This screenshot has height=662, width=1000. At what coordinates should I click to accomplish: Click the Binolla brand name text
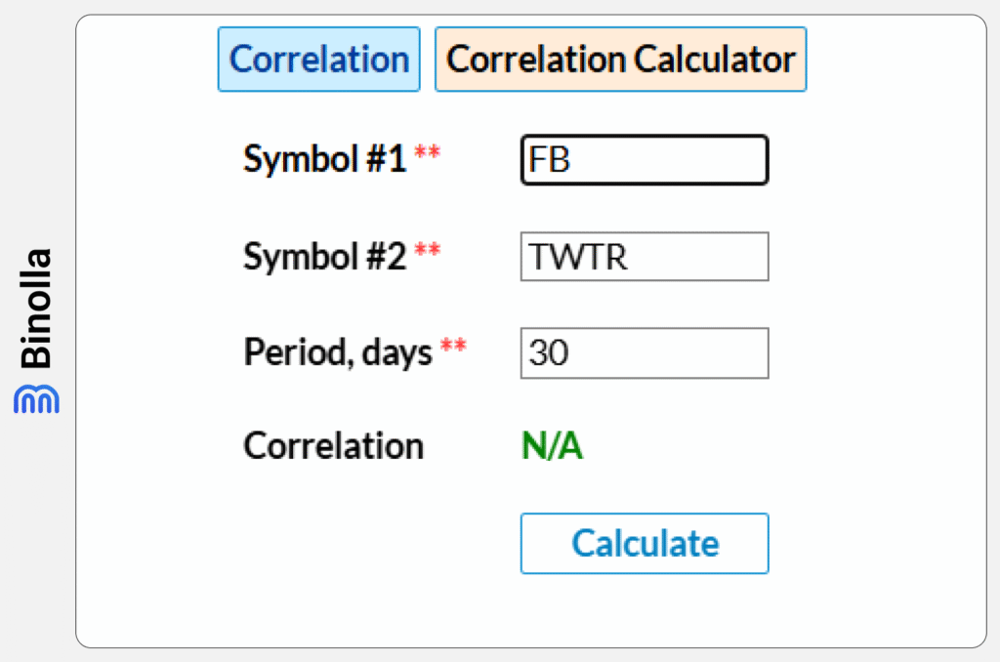[37, 309]
